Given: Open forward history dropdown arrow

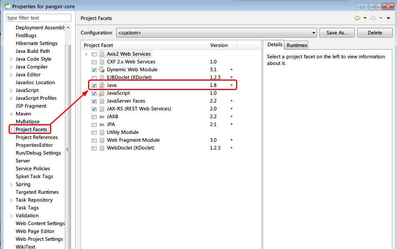Looking at the screenshot, I should tap(381, 18).
